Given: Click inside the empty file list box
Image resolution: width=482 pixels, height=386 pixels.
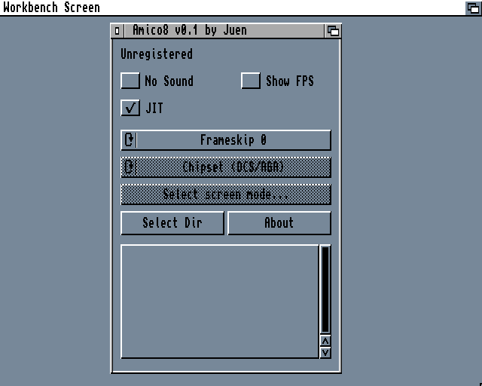Looking at the screenshot, I should 219,301.
